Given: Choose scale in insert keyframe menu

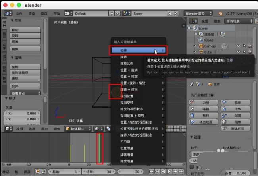Looking at the screenshot, I should [x=127, y=64].
